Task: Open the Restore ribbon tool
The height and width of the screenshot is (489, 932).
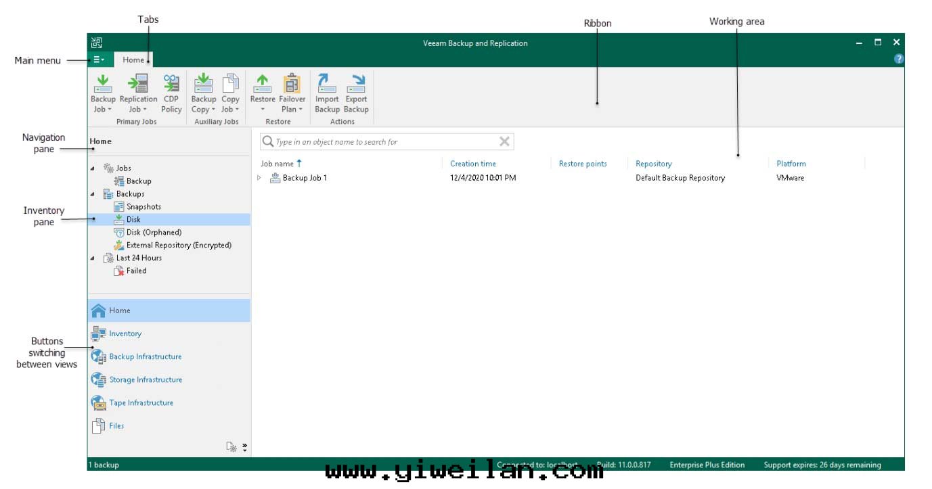Action: coord(263,84)
